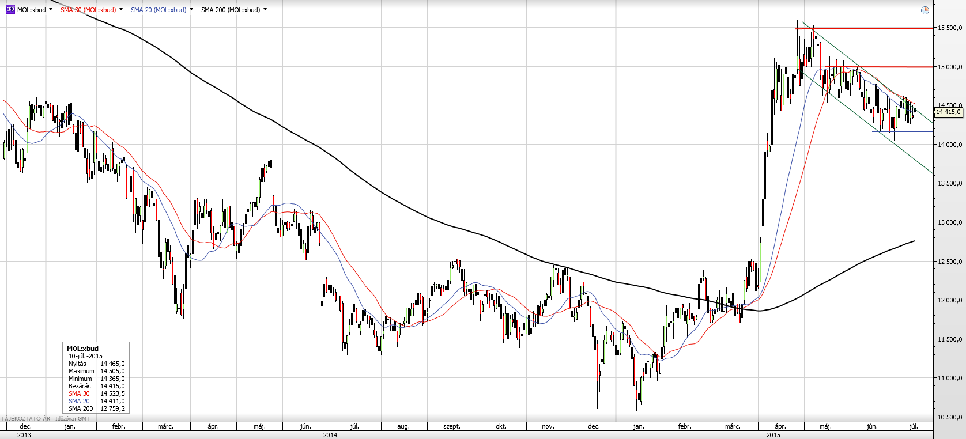Click the clock icon in top-right corner
966x439 pixels.
pos(925,10)
